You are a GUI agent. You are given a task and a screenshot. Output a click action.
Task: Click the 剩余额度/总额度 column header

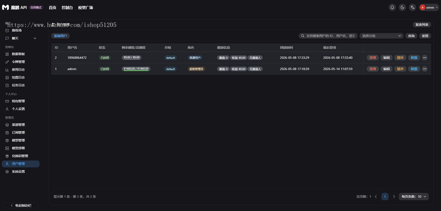pyautogui.click(x=133, y=47)
